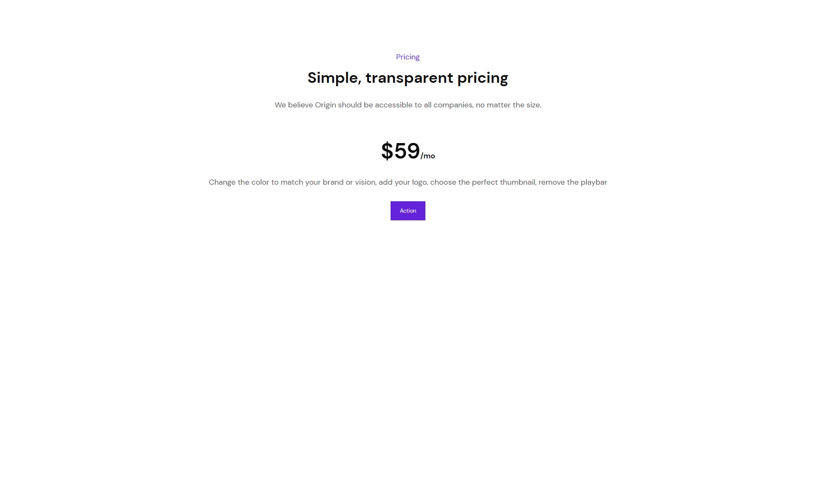Click the purple Pricing label
Image resolution: width=816 pixels, height=484 pixels.
pyautogui.click(x=408, y=57)
